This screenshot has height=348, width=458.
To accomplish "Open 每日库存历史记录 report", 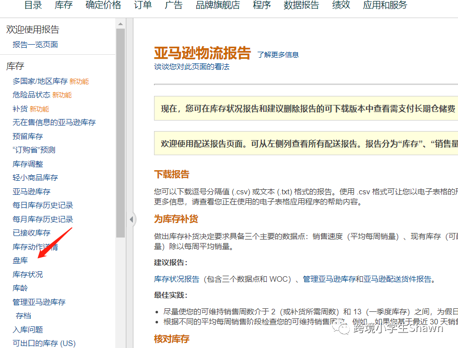I will point(43,205).
